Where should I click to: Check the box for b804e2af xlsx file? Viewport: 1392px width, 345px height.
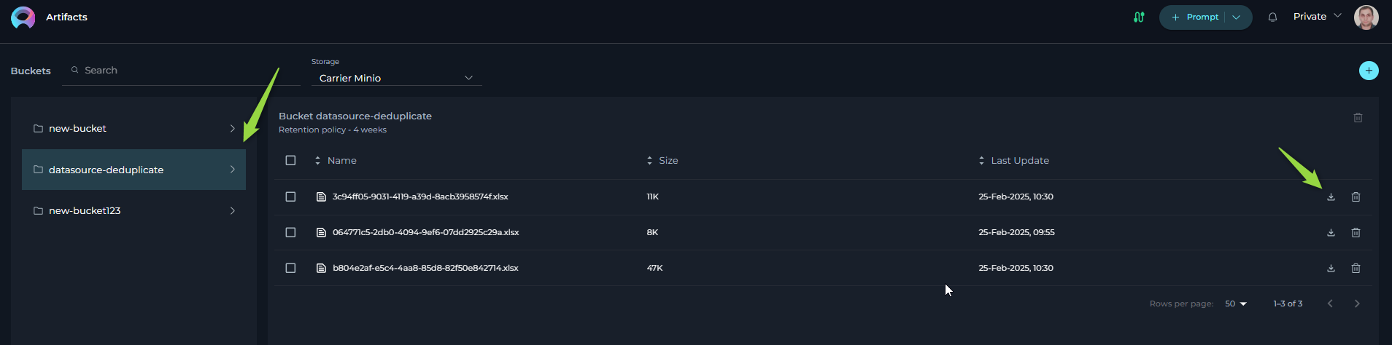tap(290, 269)
